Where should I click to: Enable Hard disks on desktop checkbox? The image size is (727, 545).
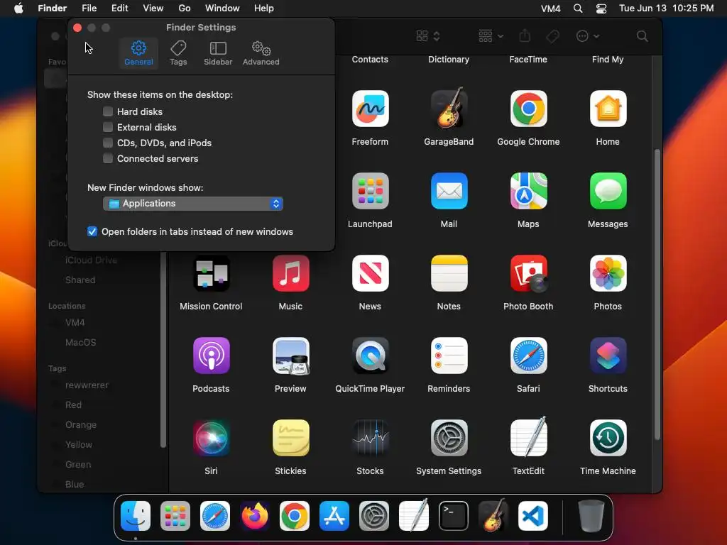(x=108, y=111)
